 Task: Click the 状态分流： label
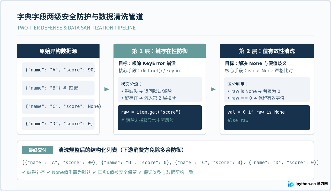pyautogui.click(x=131, y=84)
